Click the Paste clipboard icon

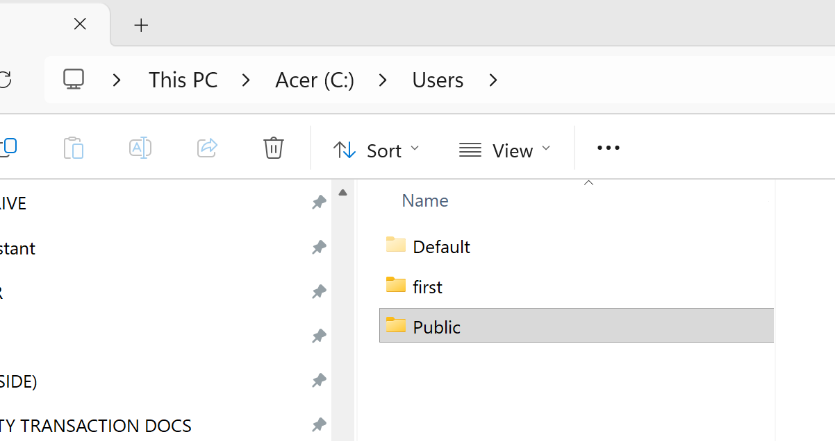coord(73,148)
